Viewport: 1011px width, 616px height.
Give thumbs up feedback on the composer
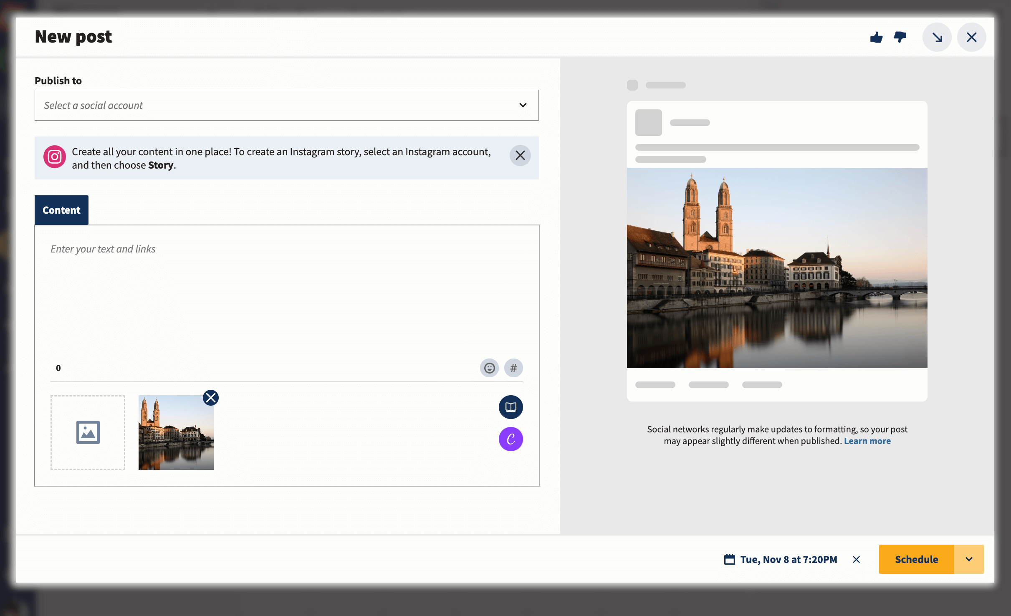(877, 37)
